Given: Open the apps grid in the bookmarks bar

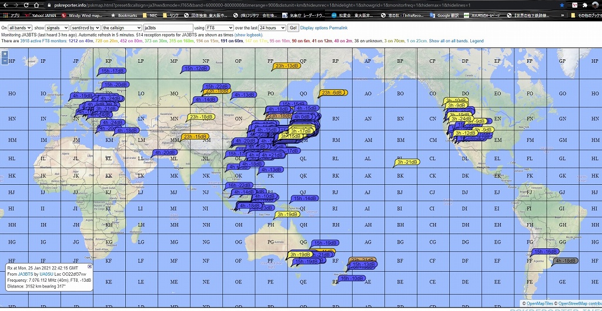Looking at the screenshot, I should tap(12, 15).
